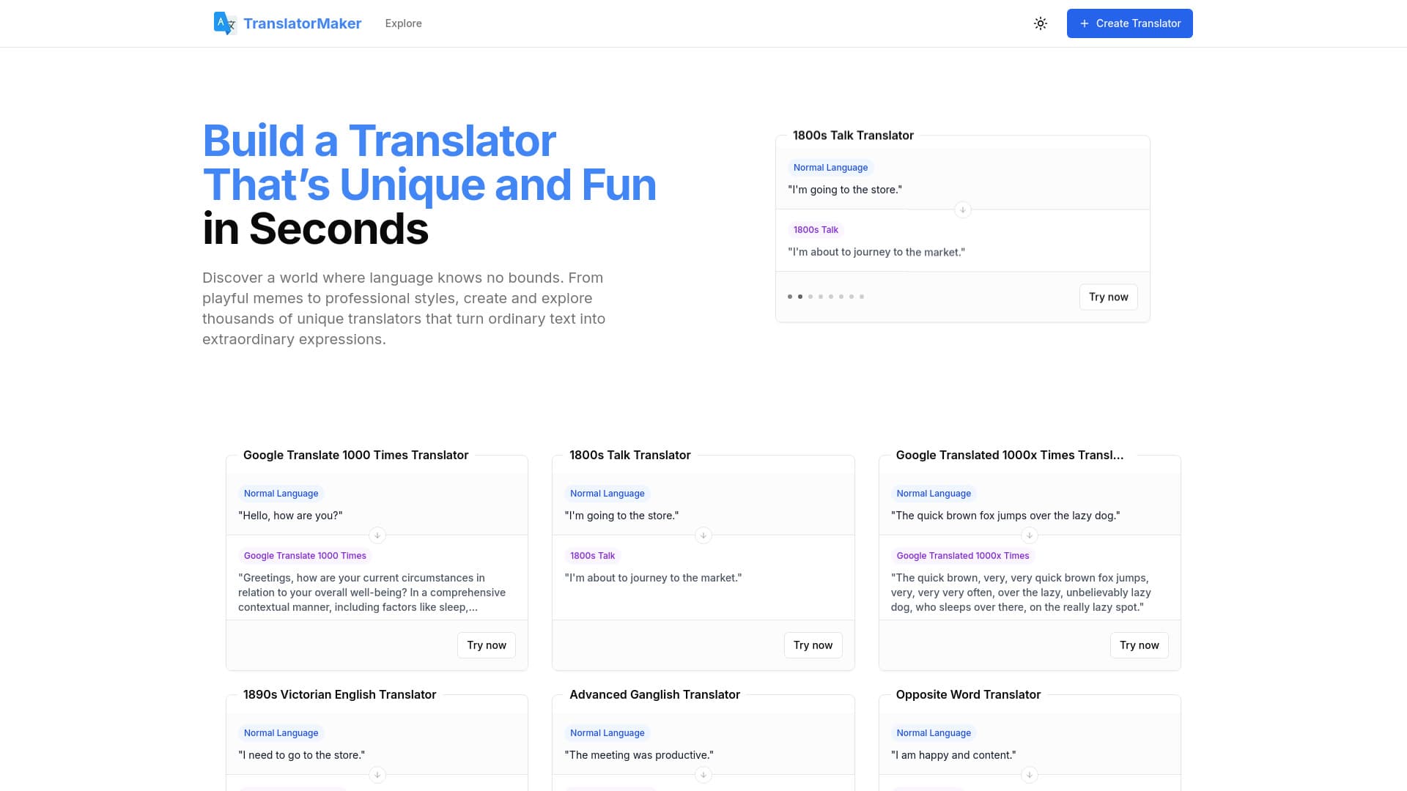Click the TranslatorMaker brand name
Image resolution: width=1407 pixels, height=791 pixels.
[303, 23]
